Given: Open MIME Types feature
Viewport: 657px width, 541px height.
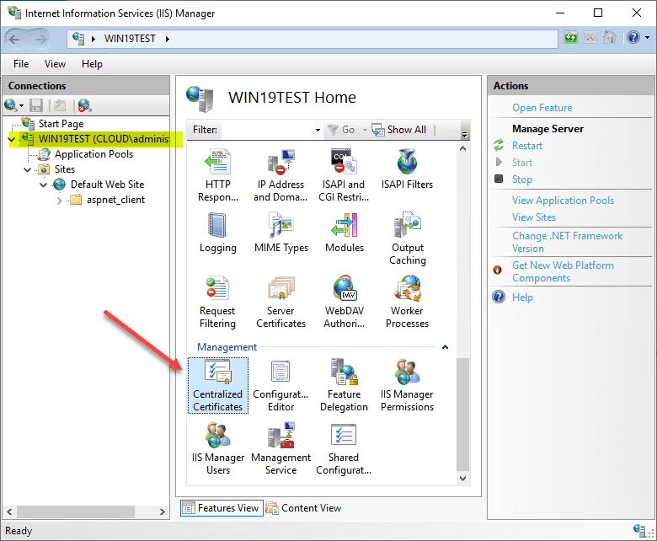Looking at the screenshot, I should pyautogui.click(x=281, y=233).
